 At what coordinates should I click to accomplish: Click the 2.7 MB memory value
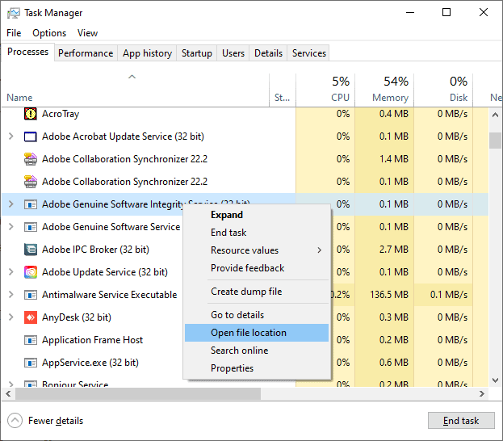click(x=394, y=250)
